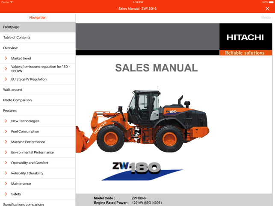Click Operability and Comfort label
The width and height of the screenshot is (275, 206).
coord(30,163)
